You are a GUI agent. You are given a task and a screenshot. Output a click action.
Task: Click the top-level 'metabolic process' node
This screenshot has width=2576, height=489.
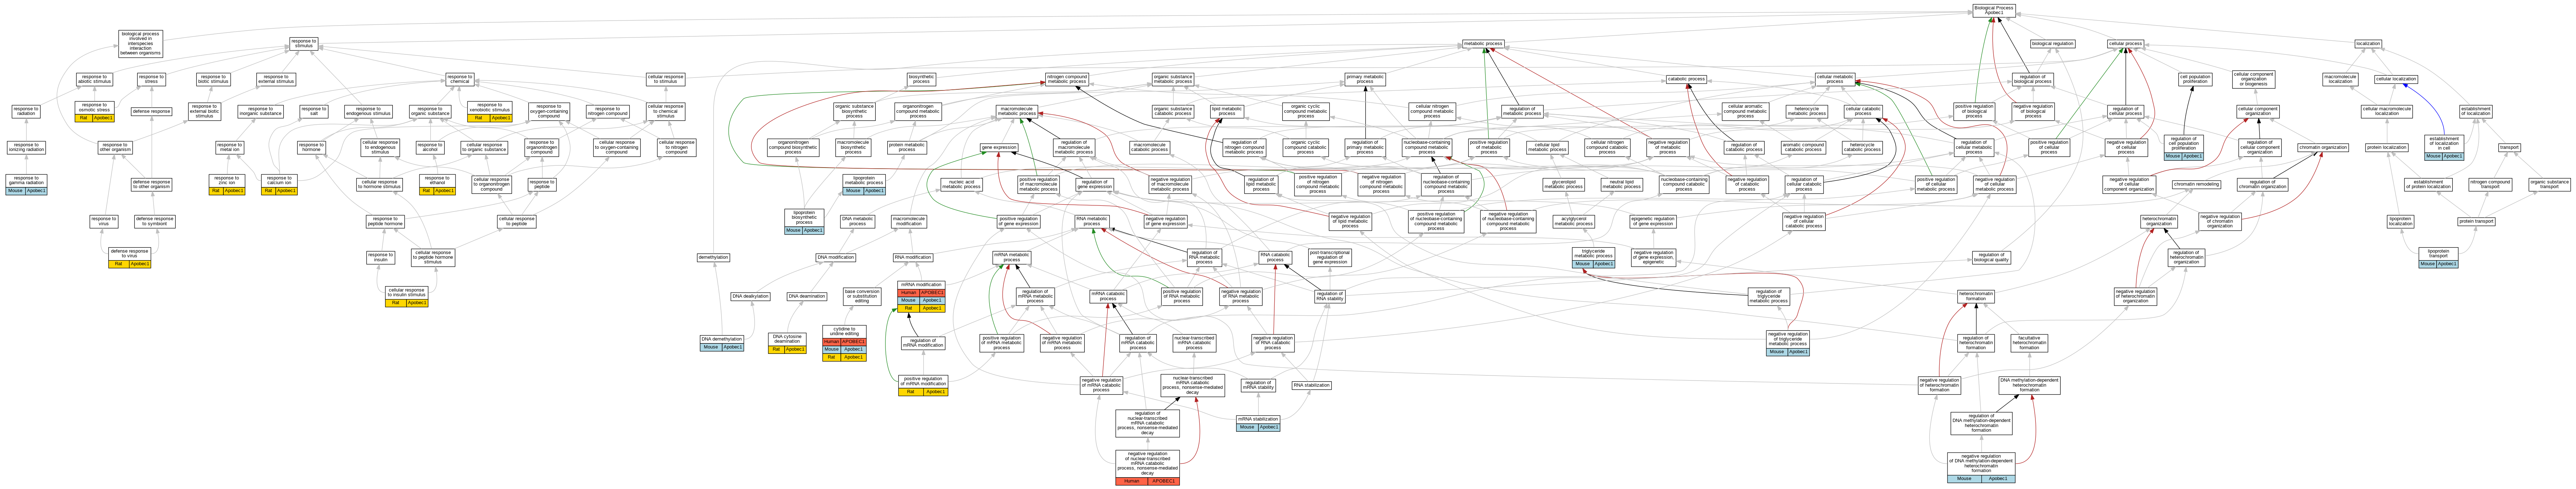1483,44
